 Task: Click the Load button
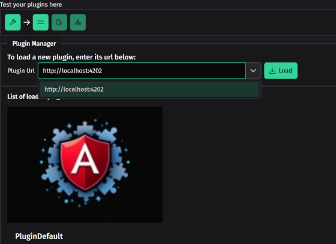[x=281, y=71]
